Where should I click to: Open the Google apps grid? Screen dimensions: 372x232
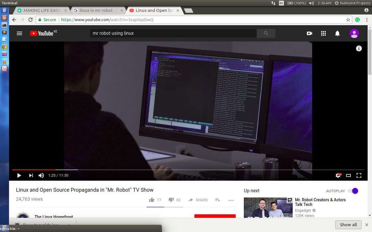(323, 33)
